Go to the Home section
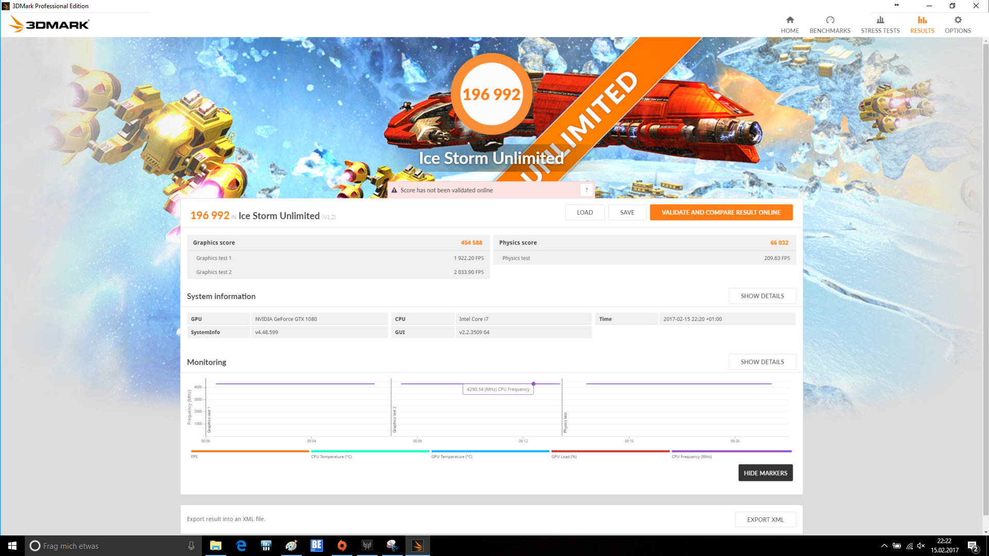Screen dimensions: 989x556 [x=790, y=24]
